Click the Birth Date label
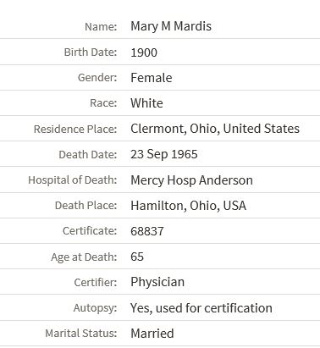 point(91,52)
